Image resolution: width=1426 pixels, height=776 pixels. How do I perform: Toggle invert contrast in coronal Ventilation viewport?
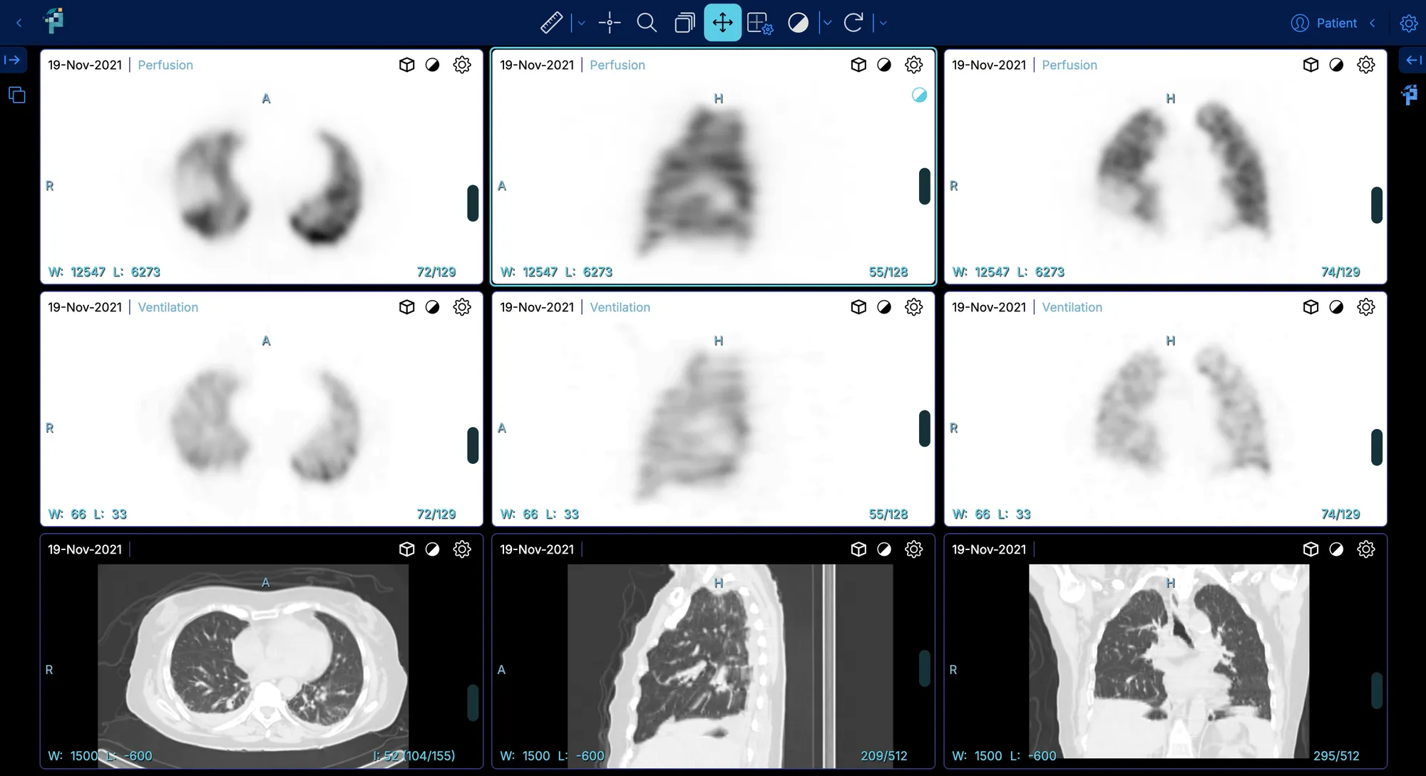(x=1337, y=307)
